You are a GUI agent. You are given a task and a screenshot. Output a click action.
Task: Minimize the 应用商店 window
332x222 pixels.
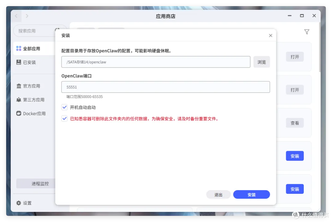(290, 16)
